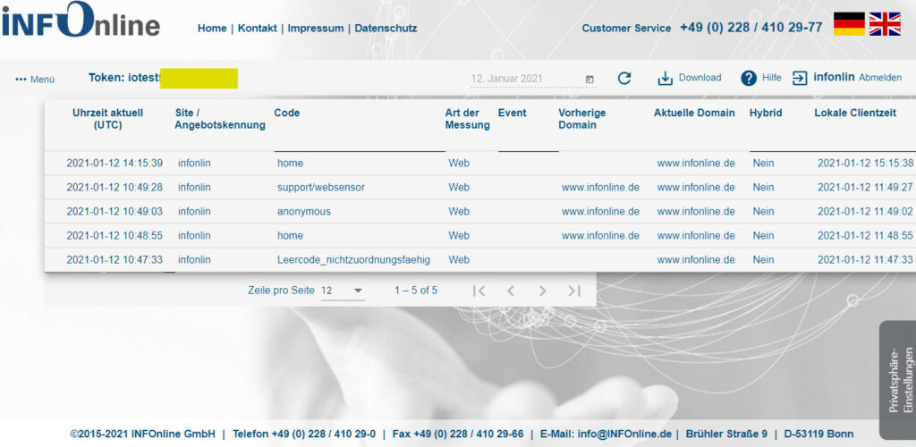
Task: Click timestamp 2021-01-12 14:15:39
Action: coord(114,164)
